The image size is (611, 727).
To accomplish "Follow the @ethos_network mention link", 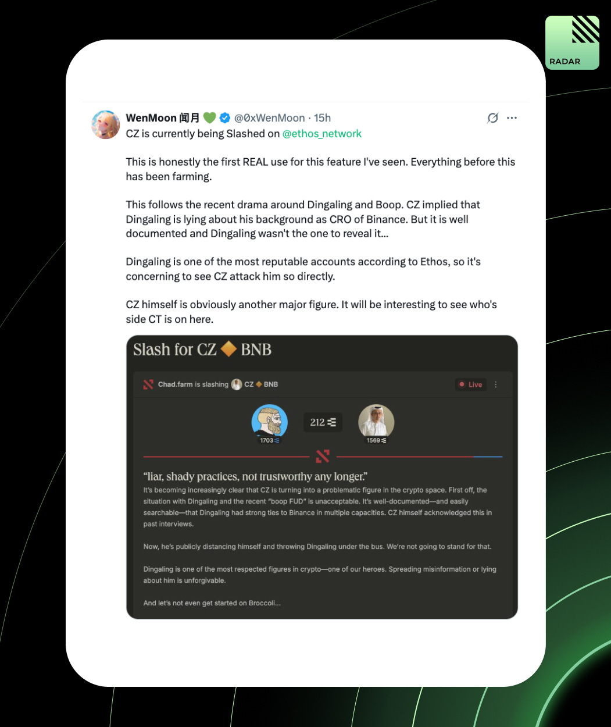I will [x=322, y=134].
